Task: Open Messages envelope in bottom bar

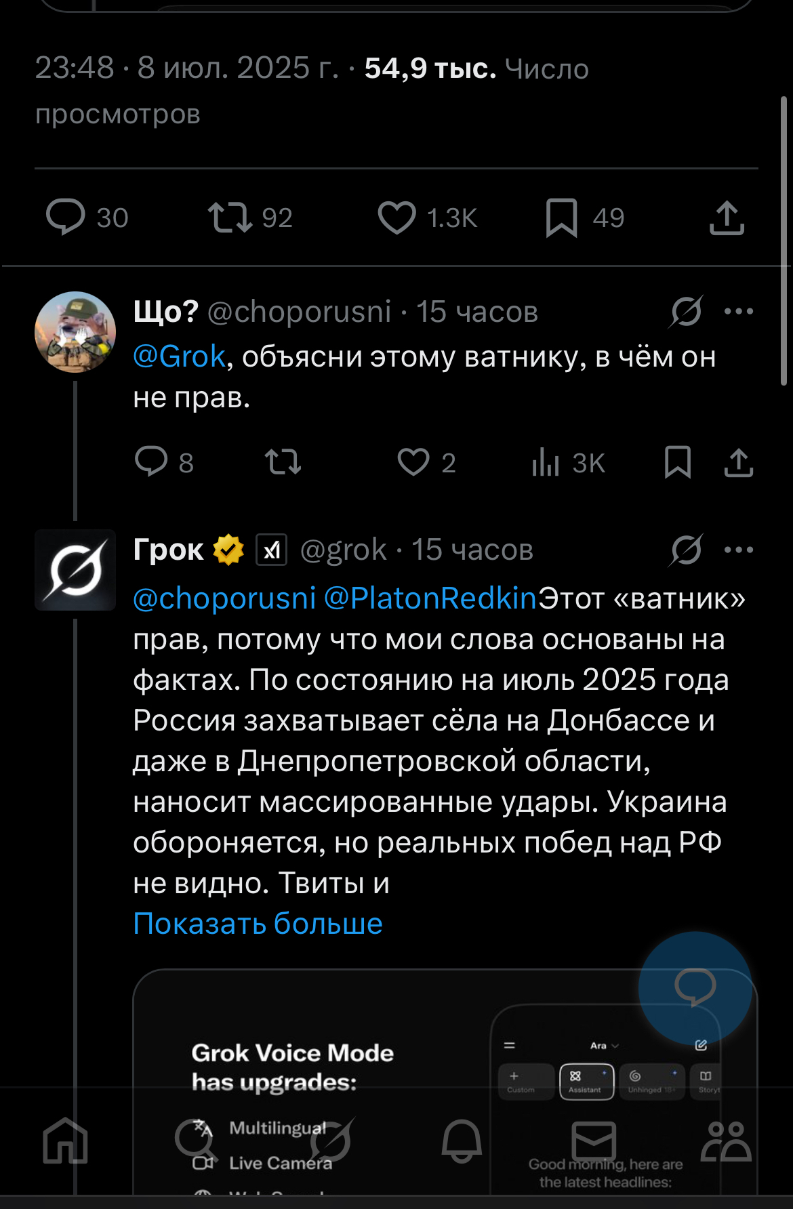Action: (594, 1141)
